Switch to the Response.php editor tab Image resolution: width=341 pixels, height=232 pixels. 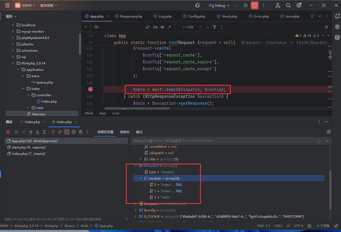pyautogui.click(x=131, y=16)
